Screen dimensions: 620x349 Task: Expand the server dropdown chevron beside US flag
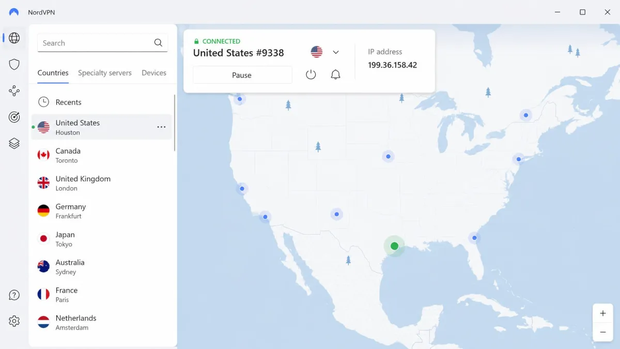coord(336,52)
